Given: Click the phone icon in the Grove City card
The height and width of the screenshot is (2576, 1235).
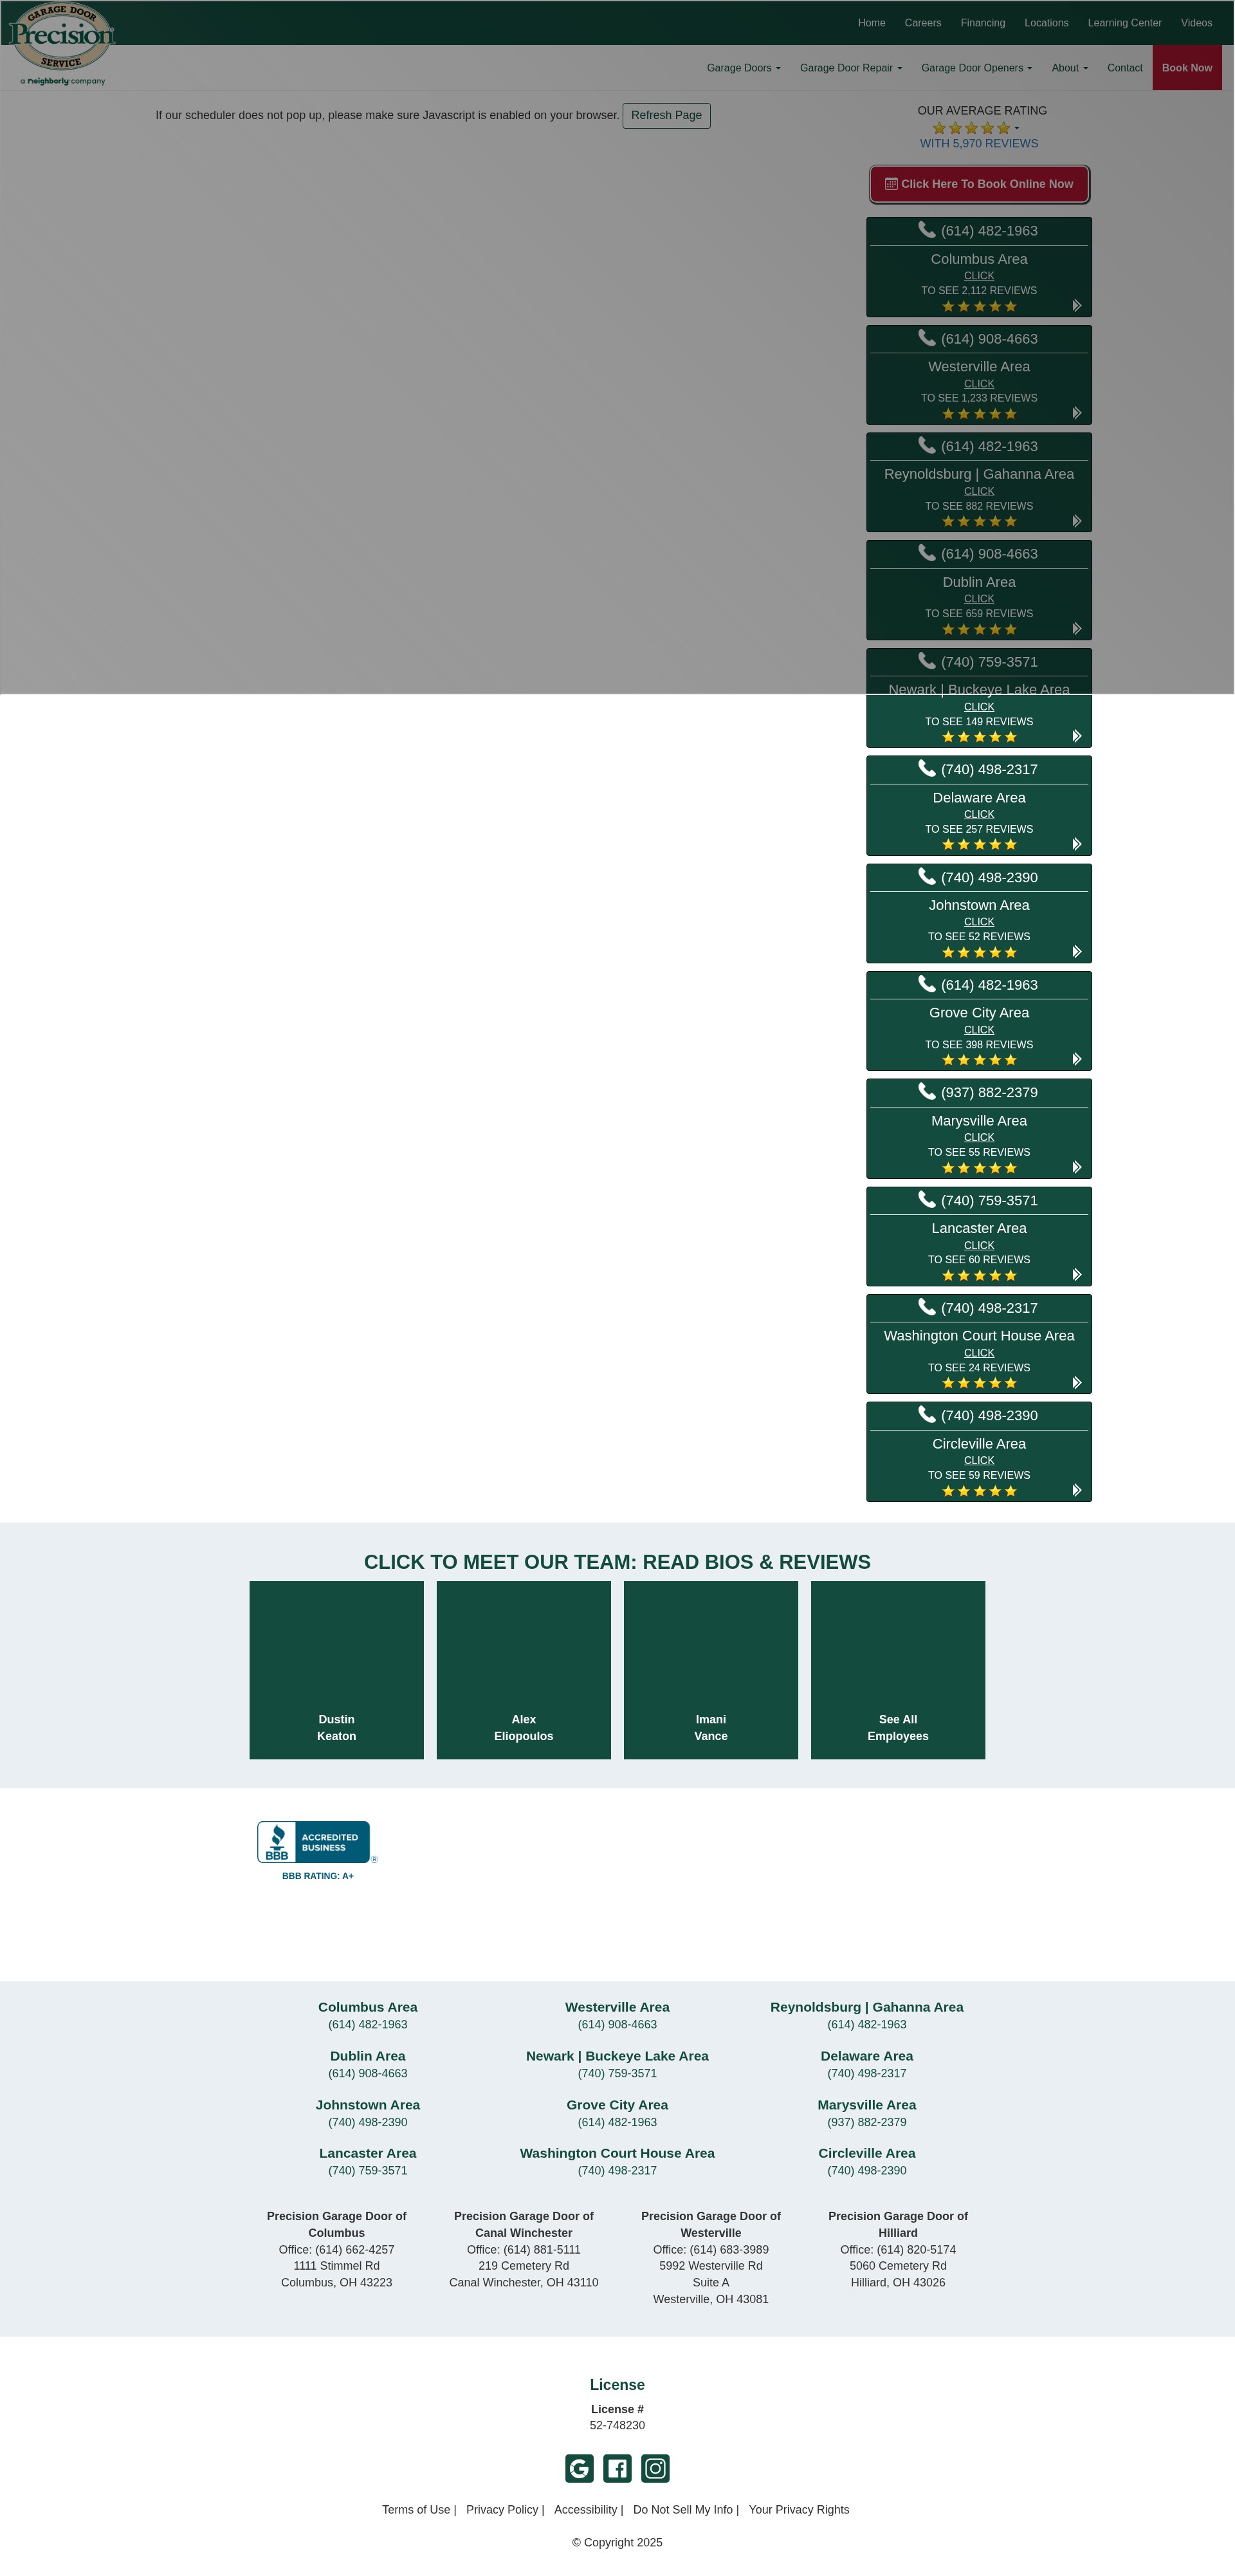Looking at the screenshot, I should click(926, 984).
